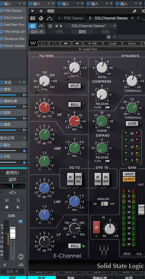Screen dimensions: 145x279
Task: Add new insert with plus icon in header
Action: 41,11
